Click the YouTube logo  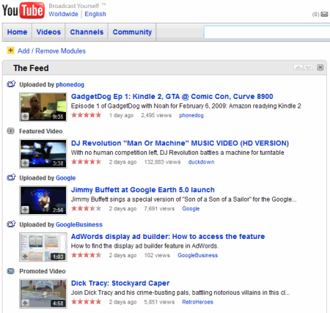[x=23, y=10]
